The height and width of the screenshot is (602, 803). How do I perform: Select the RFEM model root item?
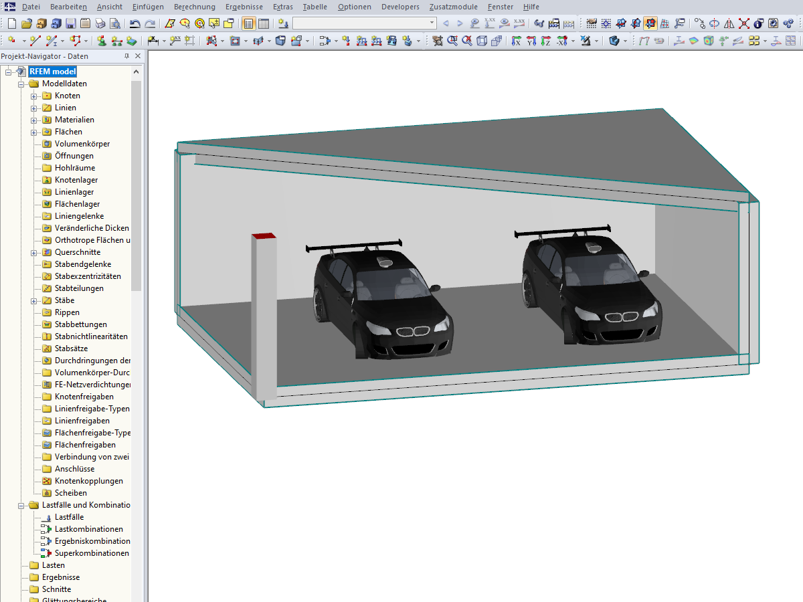click(x=52, y=72)
